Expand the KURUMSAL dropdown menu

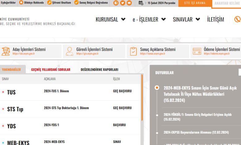pyautogui.click(x=110, y=19)
